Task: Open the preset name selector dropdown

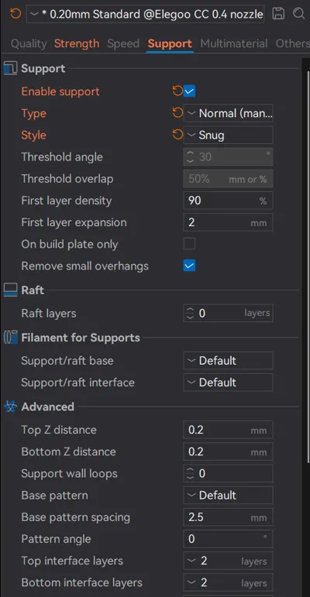Action: tap(145, 15)
